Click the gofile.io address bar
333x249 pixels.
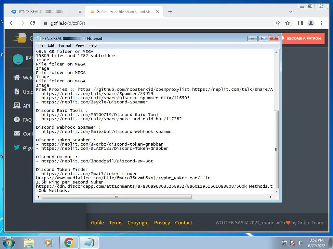coord(157,23)
